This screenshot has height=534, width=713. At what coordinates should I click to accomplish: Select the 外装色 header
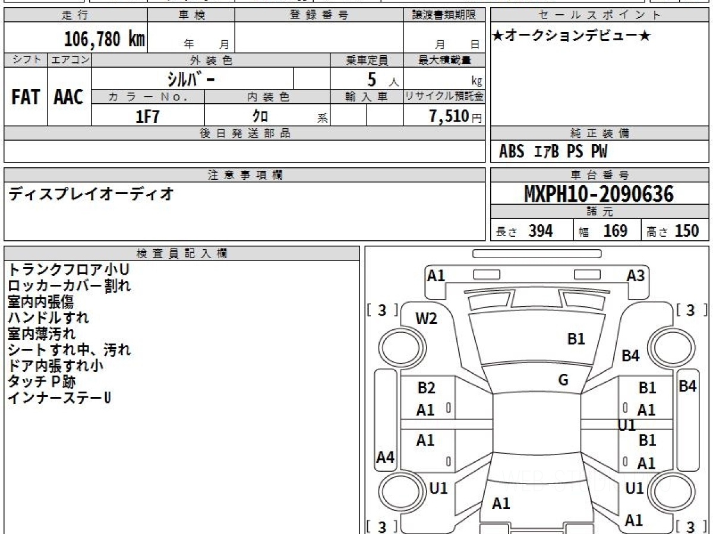[211, 60]
